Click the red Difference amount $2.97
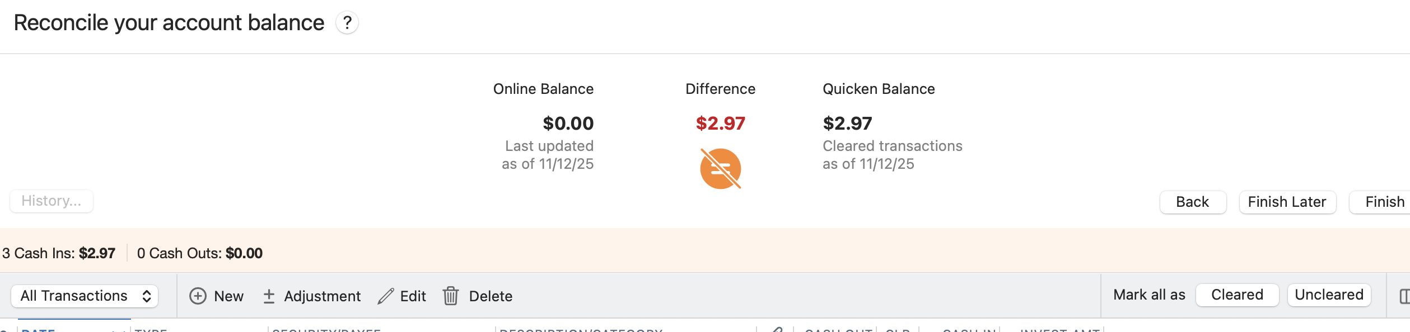 pos(720,123)
